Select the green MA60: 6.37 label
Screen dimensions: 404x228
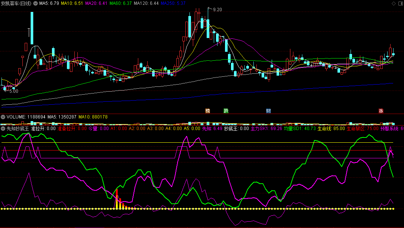pos(121,3)
